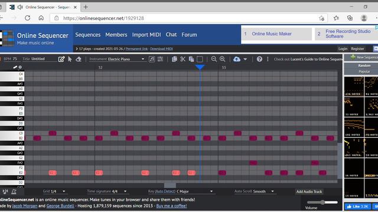Go to browser home page
This screenshot has width=378, height=212.
[41, 18]
